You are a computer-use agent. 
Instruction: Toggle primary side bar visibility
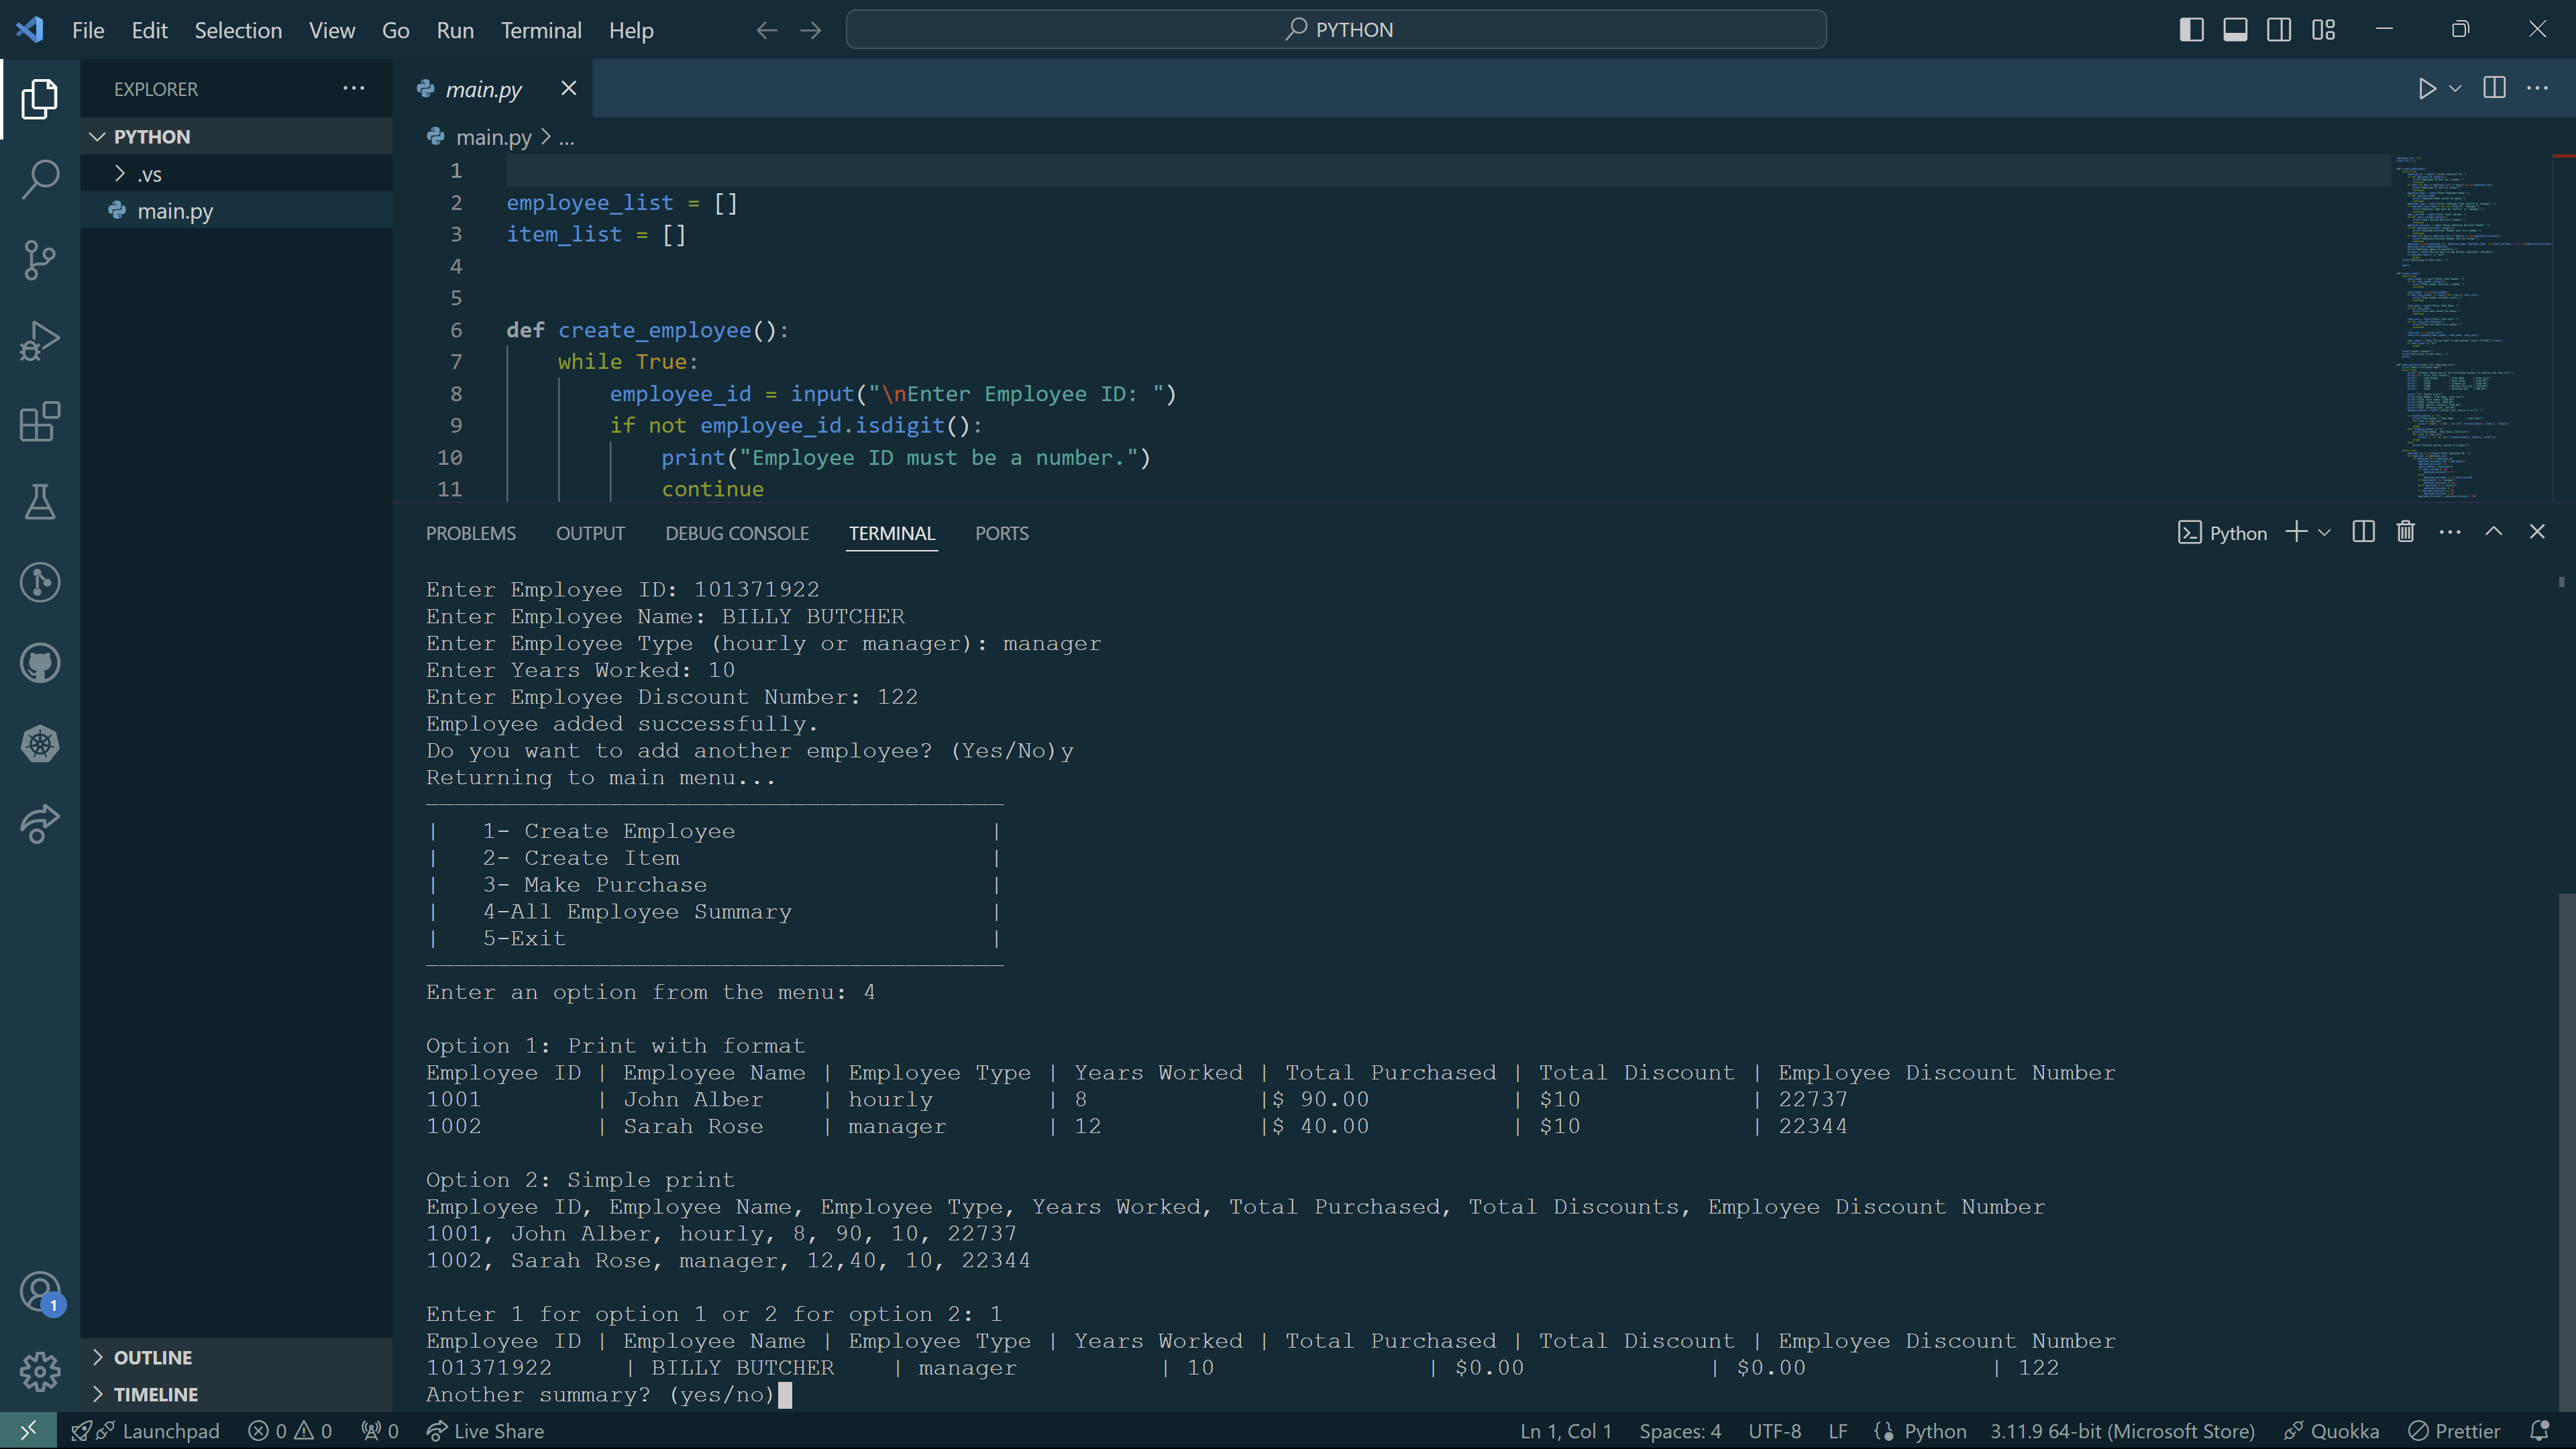pos(2191,30)
